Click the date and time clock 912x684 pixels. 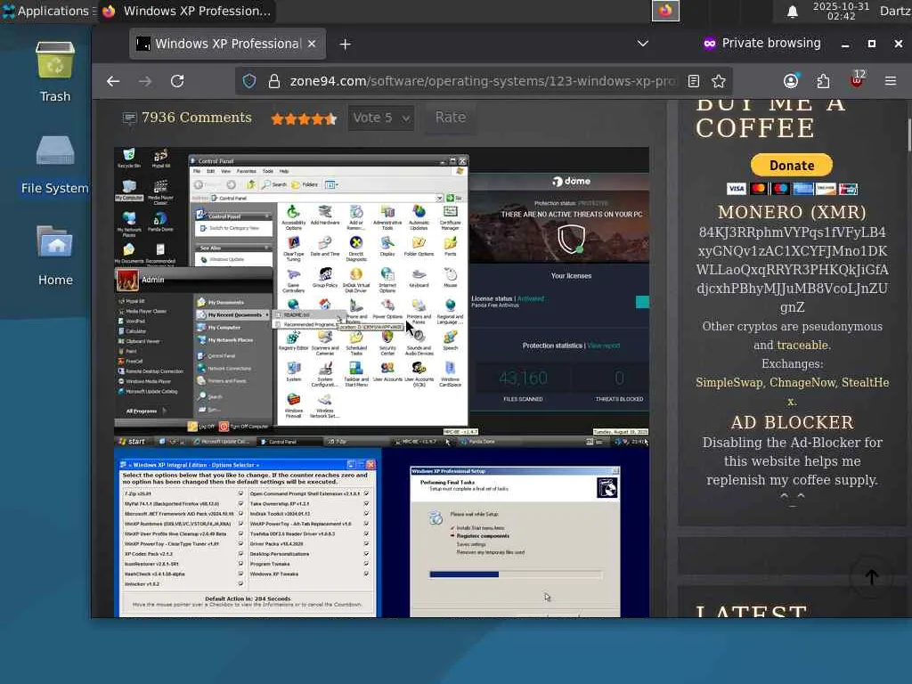841,11
